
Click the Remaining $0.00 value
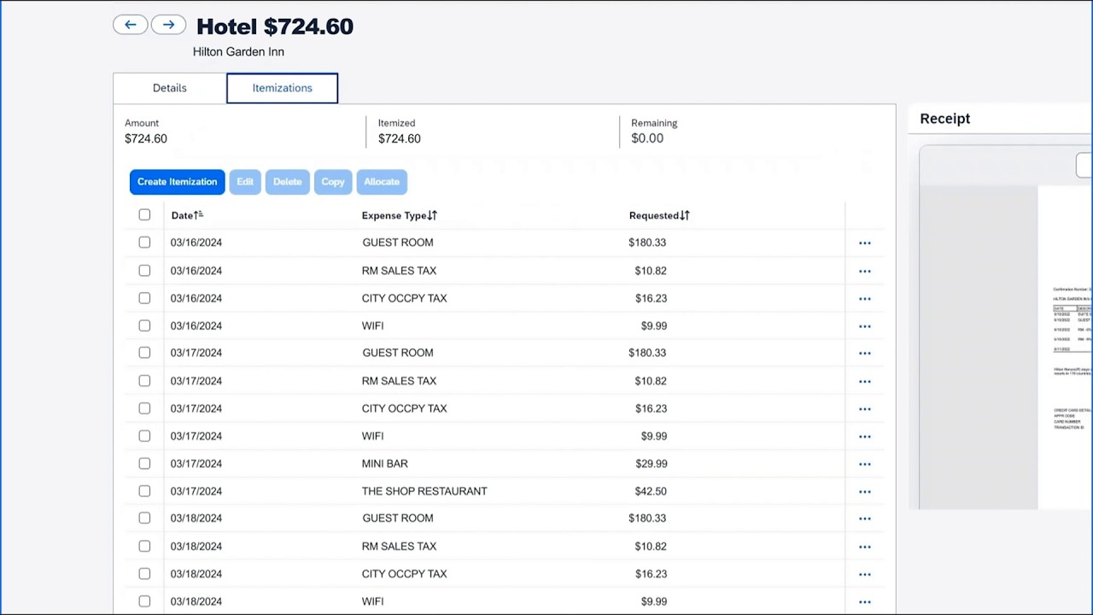(x=647, y=138)
